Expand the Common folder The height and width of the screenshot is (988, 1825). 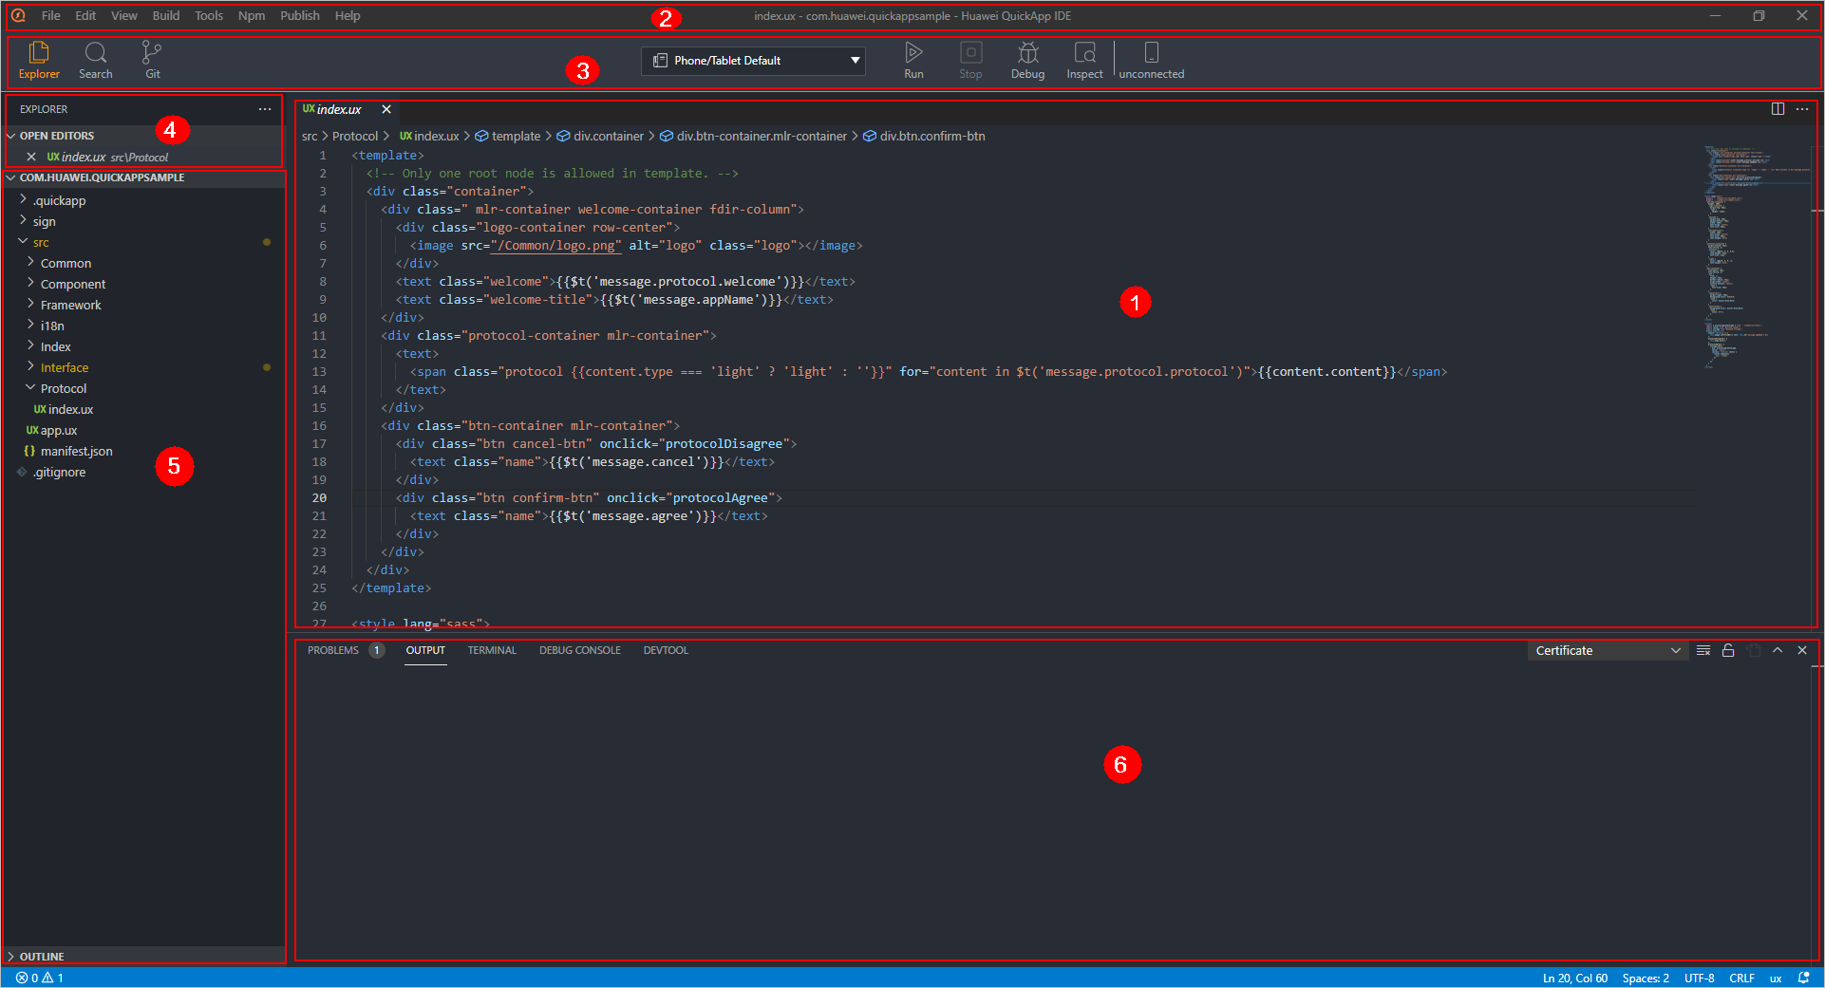66,263
